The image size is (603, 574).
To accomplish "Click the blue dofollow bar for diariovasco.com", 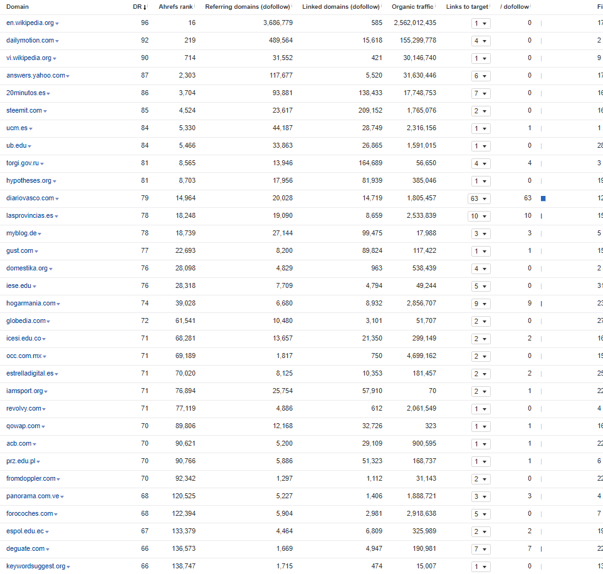I will [x=543, y=198].
